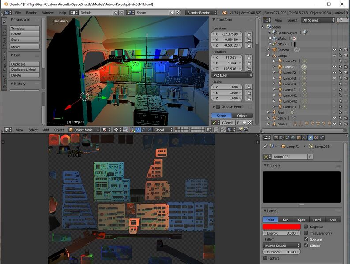Open the World properties tab icon
The image size is (350, 264).
293,138
